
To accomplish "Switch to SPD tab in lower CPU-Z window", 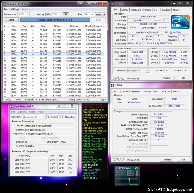I will (x=156, y=91).
